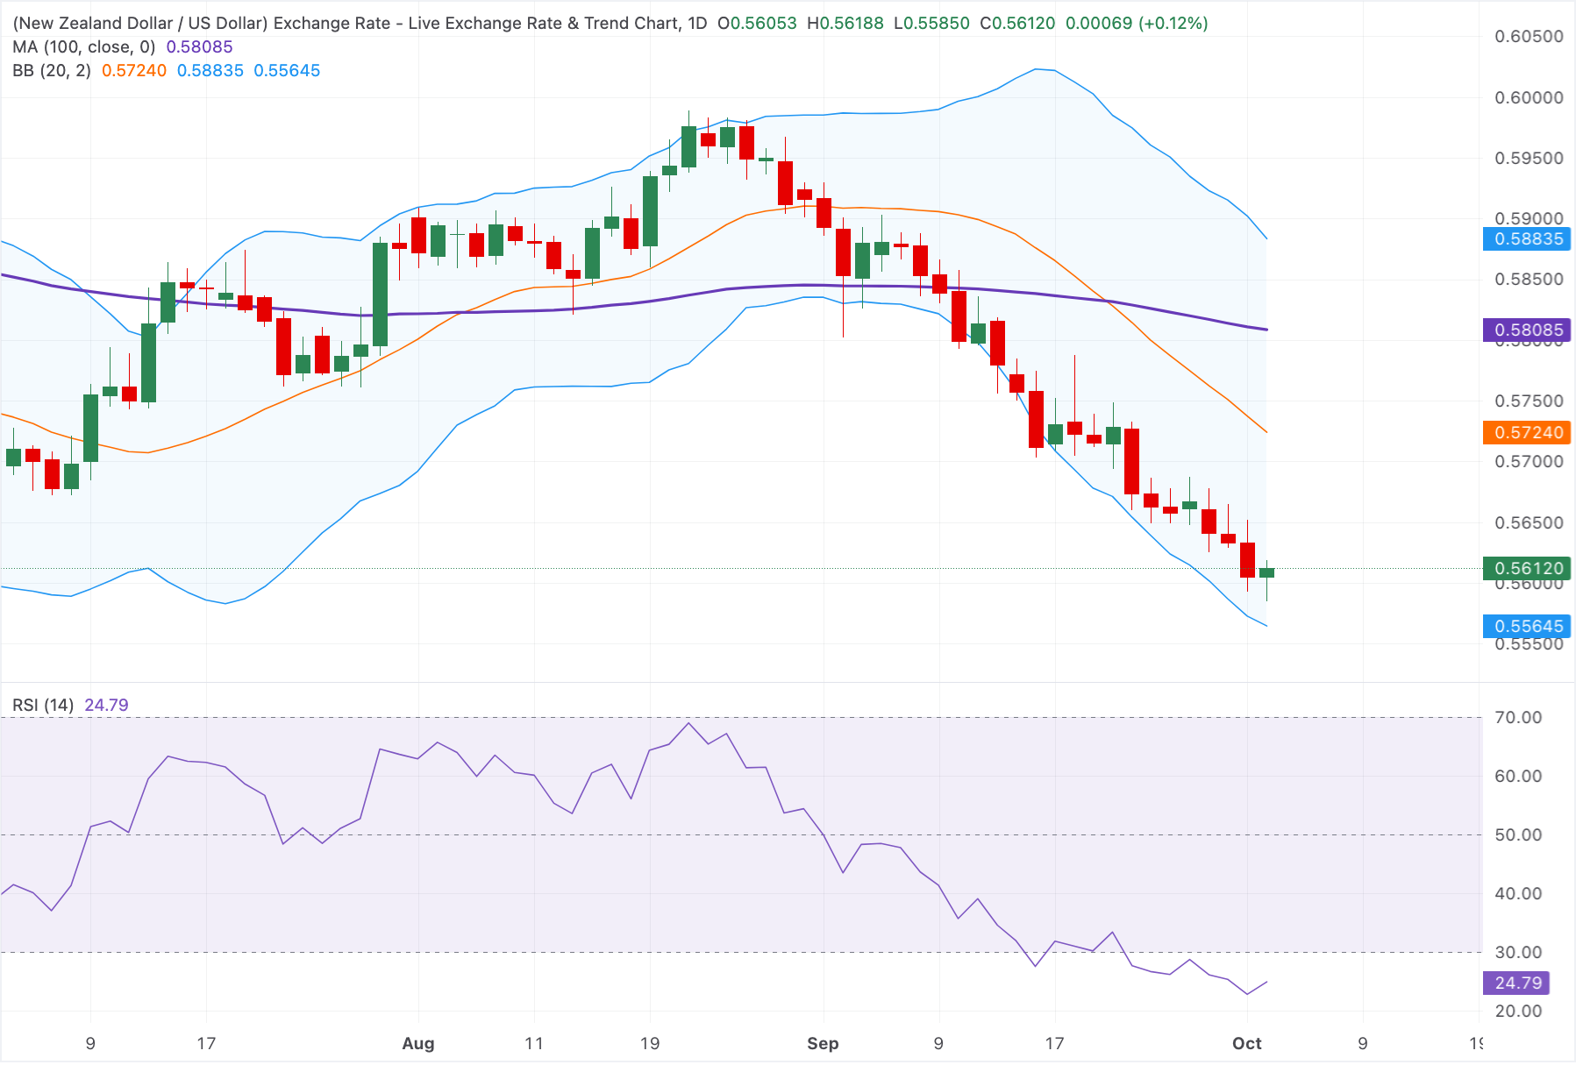Click the 0.60000 price axis label
This screenshot has height=1072, width=1576.
click(x=1529, y=97)
